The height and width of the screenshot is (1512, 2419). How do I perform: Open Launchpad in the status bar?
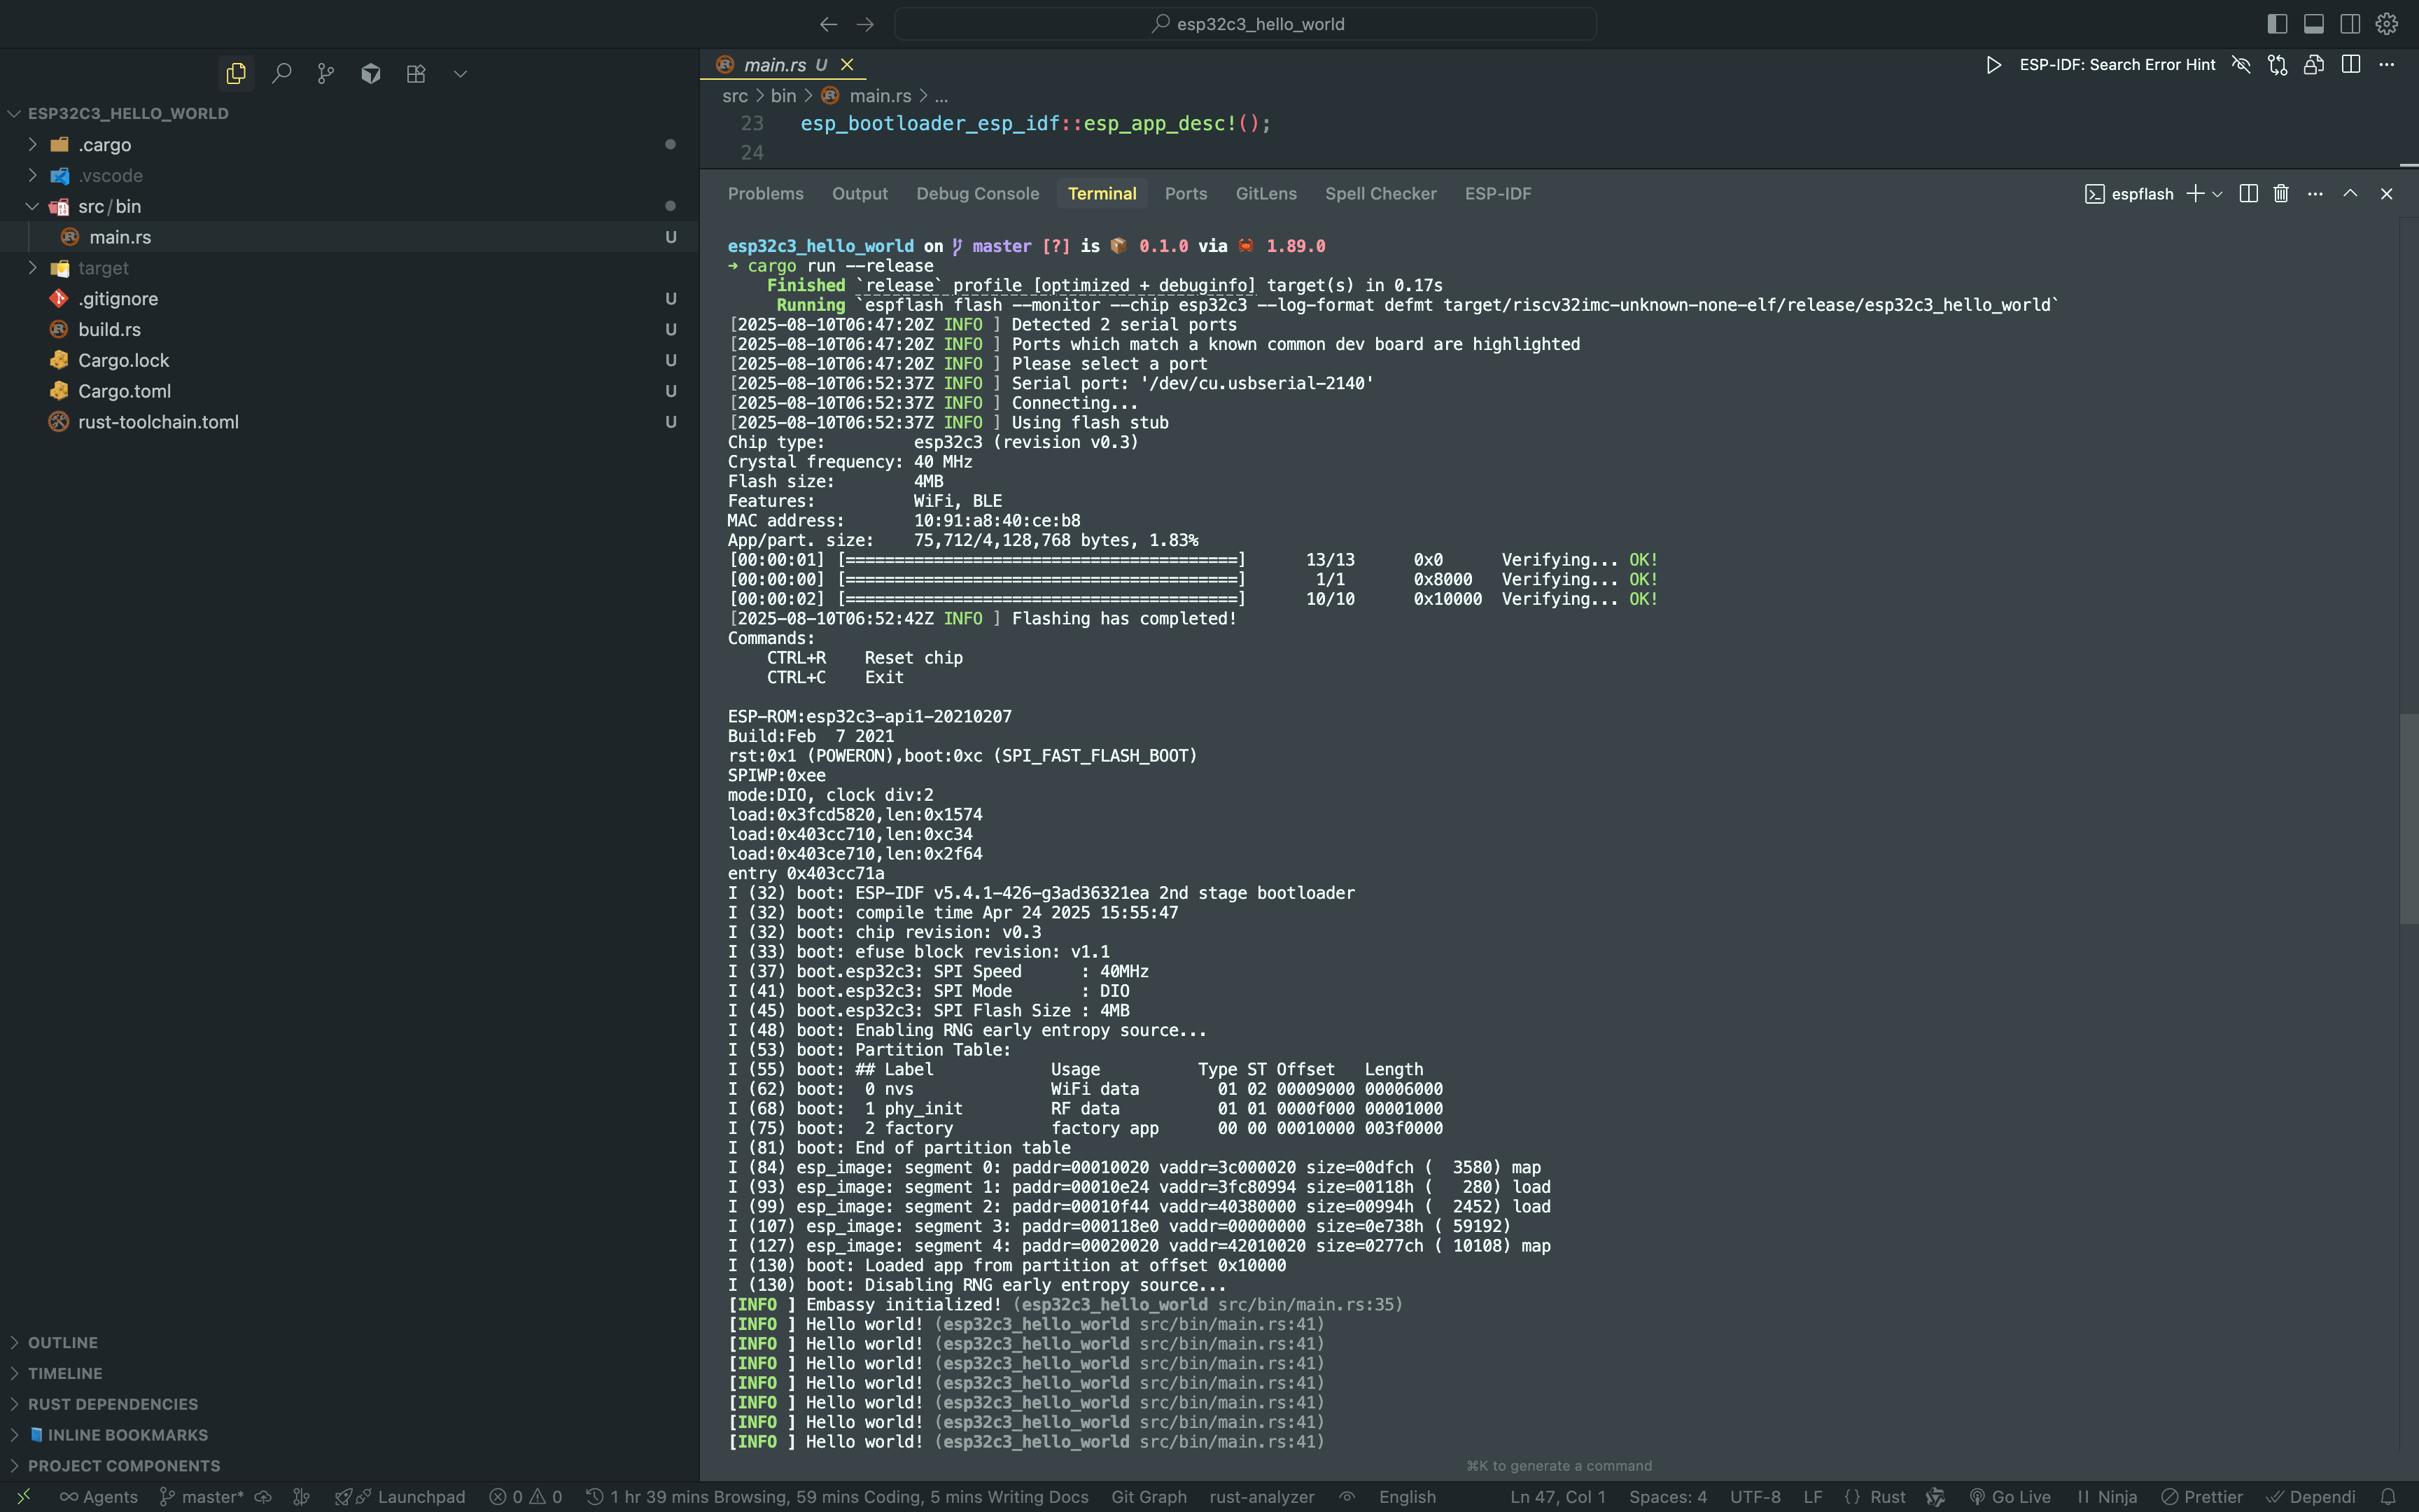[x=401, y=1497]
